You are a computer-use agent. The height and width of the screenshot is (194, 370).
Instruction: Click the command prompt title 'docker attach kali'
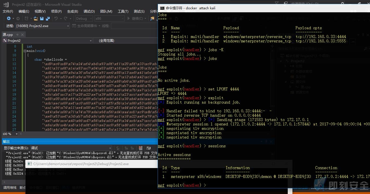(190, 8)
